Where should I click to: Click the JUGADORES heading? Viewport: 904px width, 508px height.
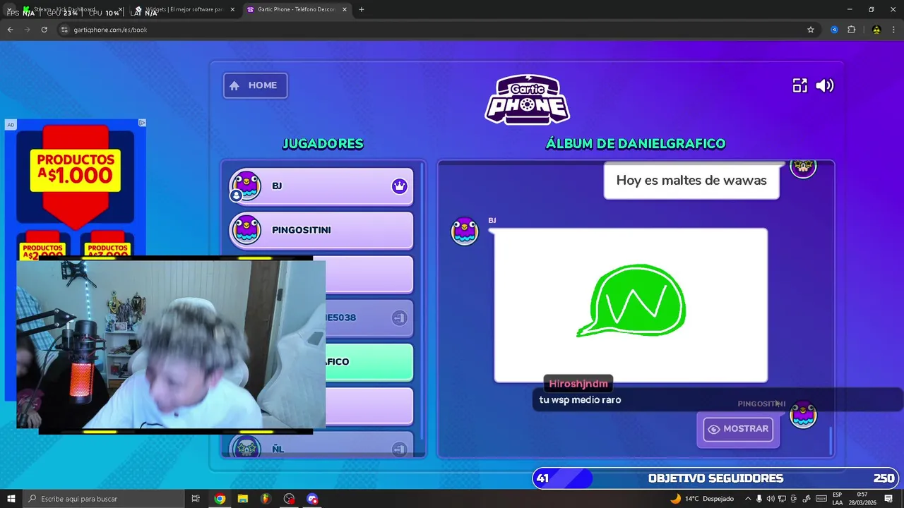click(x=323, y=144)
